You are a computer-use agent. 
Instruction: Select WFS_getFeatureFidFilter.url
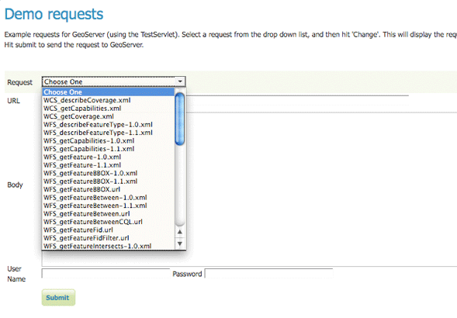pyautogui.click(x=109, y=238)
